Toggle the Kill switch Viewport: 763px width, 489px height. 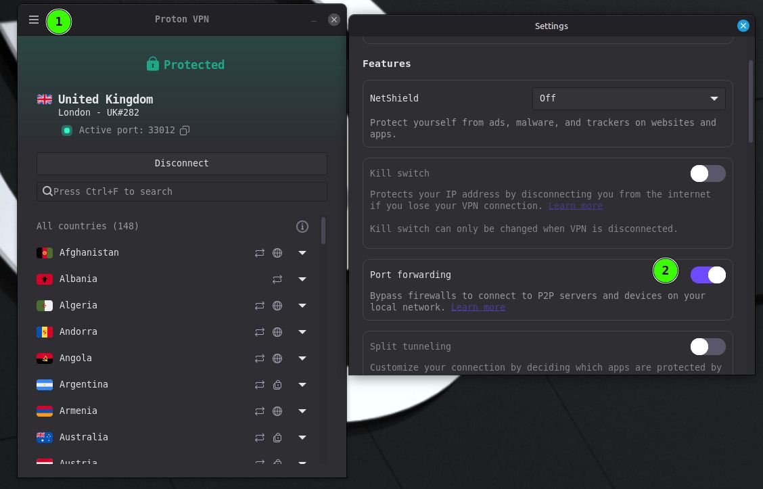pos(708,174)
